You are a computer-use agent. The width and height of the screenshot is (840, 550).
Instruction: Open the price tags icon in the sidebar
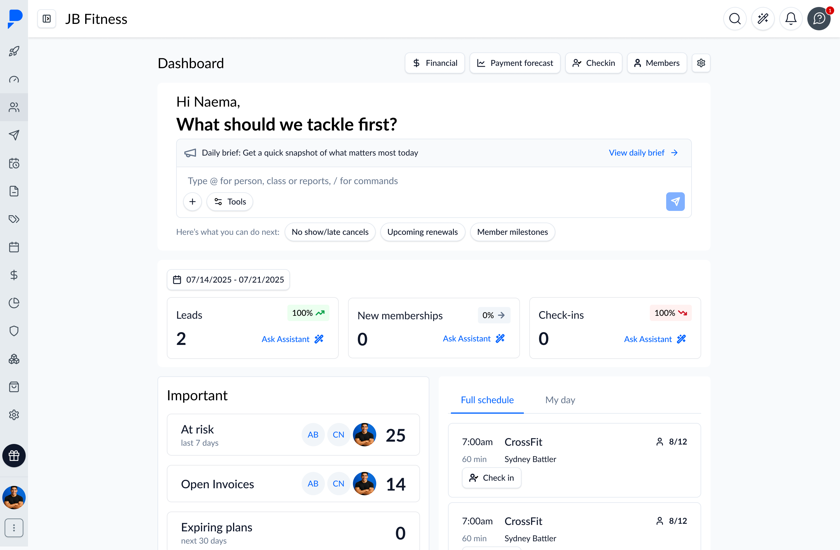coord(14,219)
